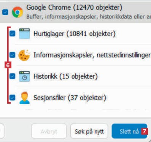The image size is (151, 142).
Task: Click the Sesjonsfiler user avatar icon
Action: point(25,98)
